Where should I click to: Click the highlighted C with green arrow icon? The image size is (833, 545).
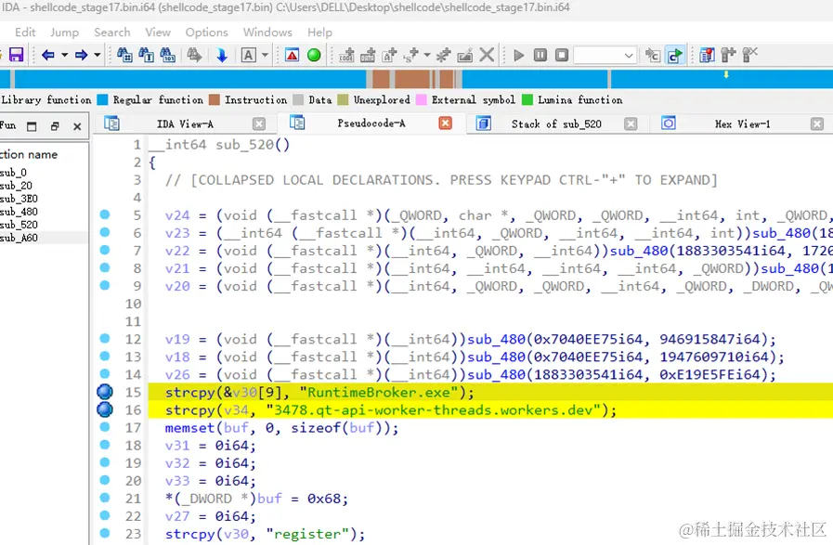(675, 55)
